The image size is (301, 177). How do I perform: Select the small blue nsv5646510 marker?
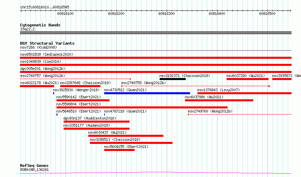coord(57,115)
